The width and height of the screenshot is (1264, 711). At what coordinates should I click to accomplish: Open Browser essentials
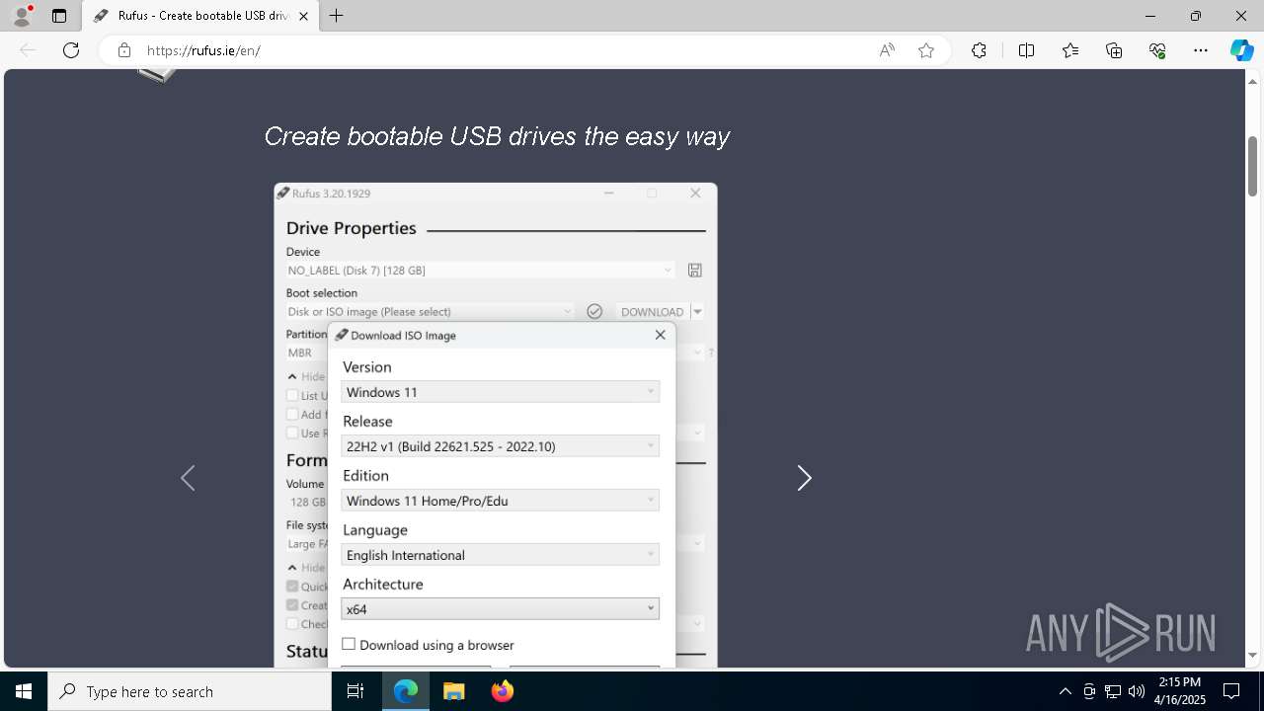tap(1157, 50)
